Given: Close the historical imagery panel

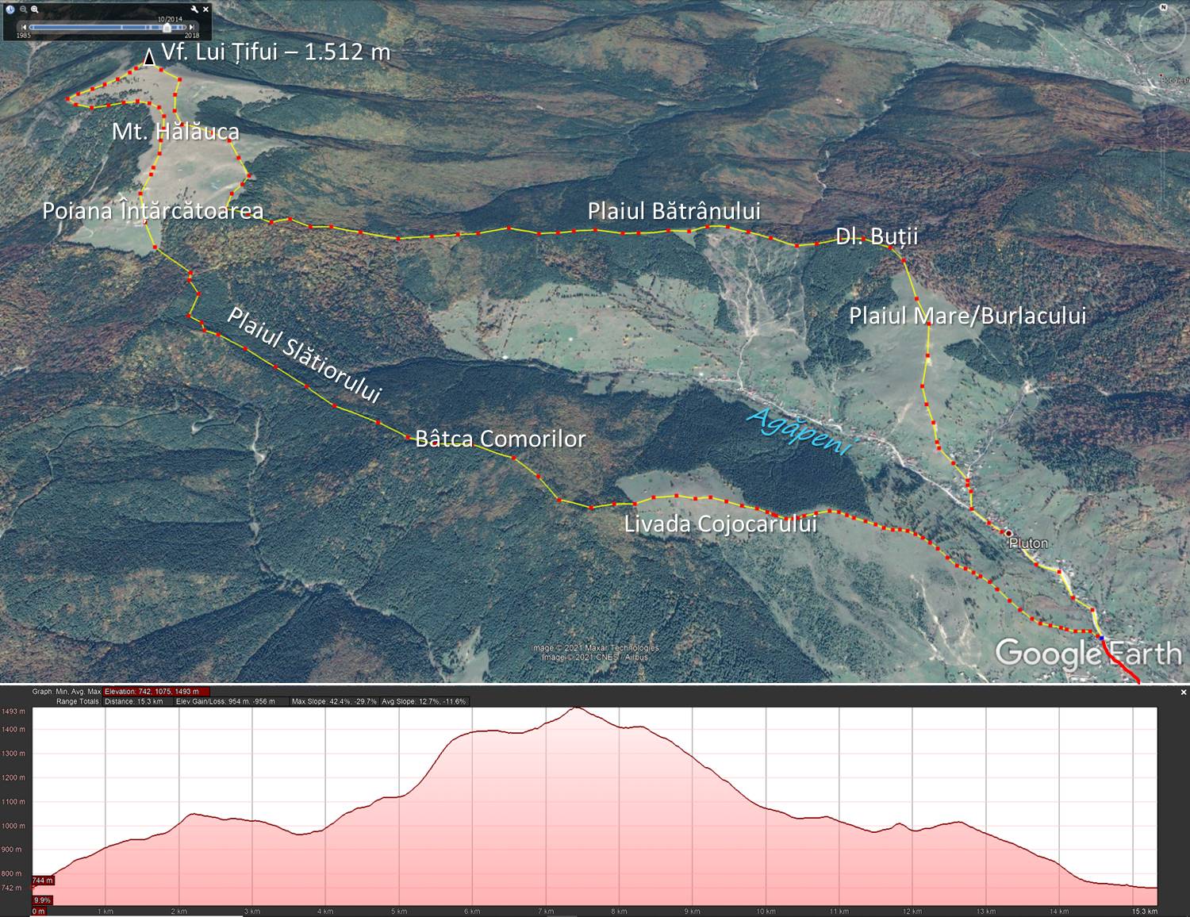Looking at the screenshot, I should [x=206, y=10].
